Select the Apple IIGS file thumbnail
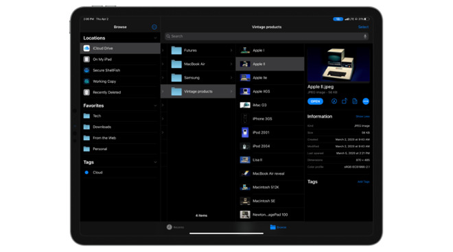This screenshot has height=252, width=453. tap(245, 91)
